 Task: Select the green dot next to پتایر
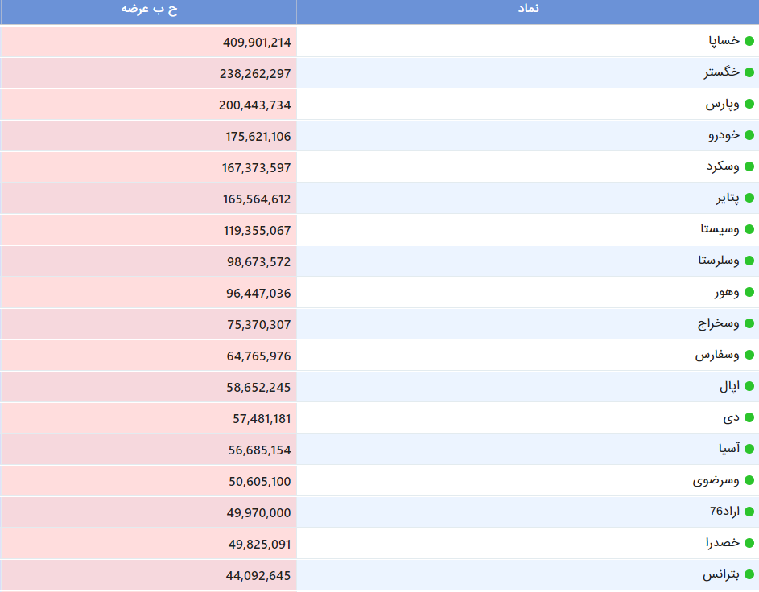tap(749, 199)
